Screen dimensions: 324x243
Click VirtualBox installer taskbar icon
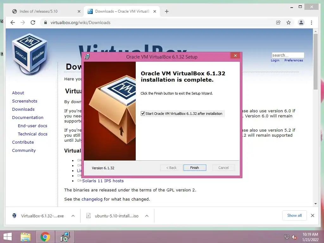65,237
